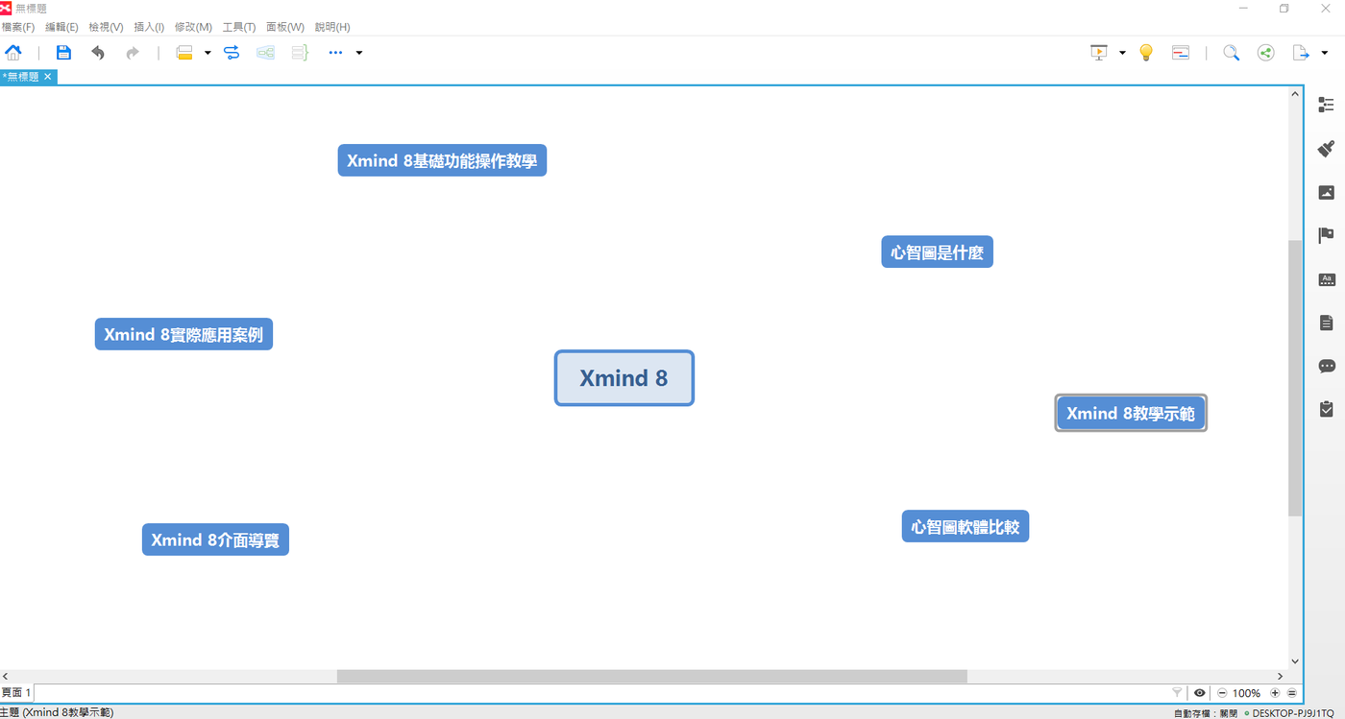Zoom out with the minus button

point(1222,693)
